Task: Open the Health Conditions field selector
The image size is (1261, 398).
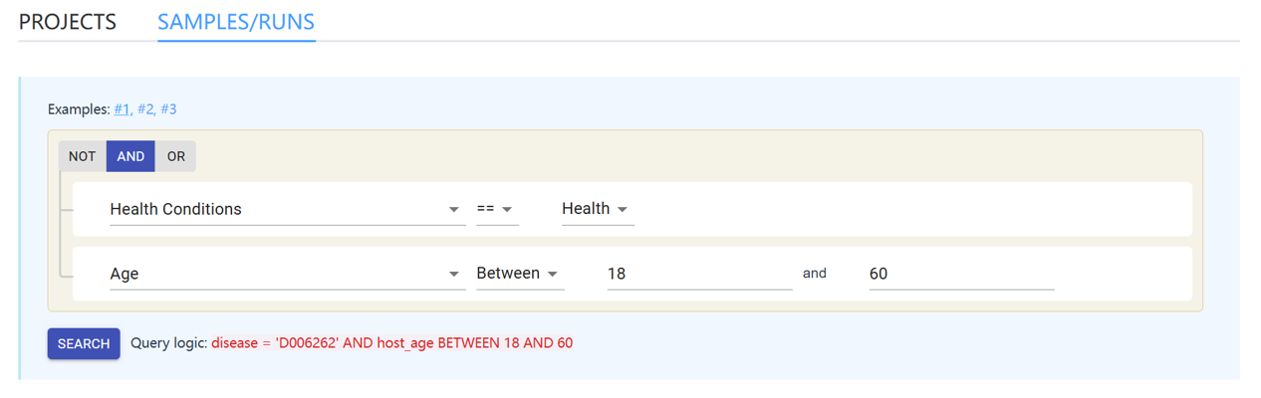Action: point(279,209)
